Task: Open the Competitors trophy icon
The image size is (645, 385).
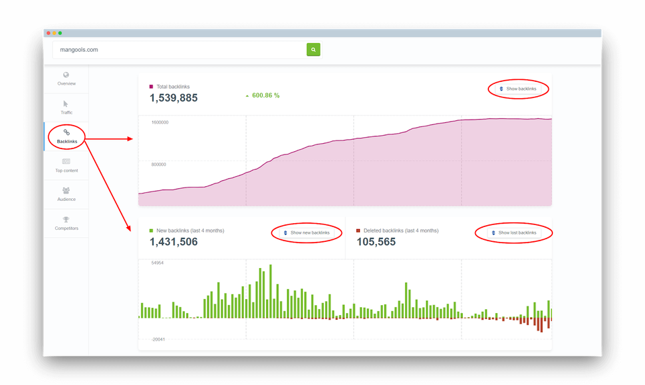Action: pyautogui.click(x=66, y=220)
